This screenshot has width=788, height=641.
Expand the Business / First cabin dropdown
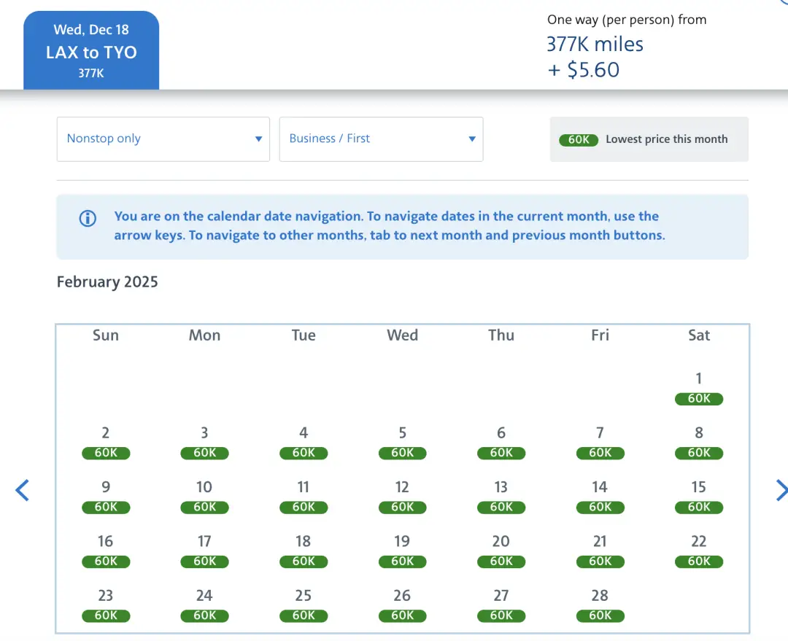click(381, 139)
